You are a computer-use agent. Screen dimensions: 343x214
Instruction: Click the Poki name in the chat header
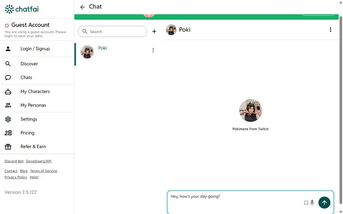(185, 30)
